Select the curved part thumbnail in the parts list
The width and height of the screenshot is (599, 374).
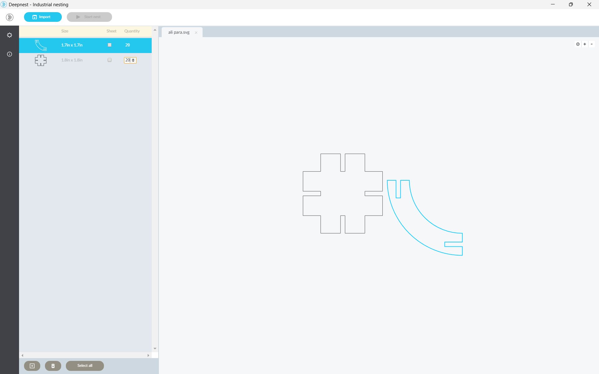coord(41,45)
